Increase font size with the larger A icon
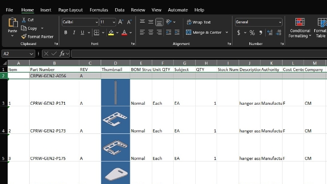327x184 pixels. click(x=121, y=22)
